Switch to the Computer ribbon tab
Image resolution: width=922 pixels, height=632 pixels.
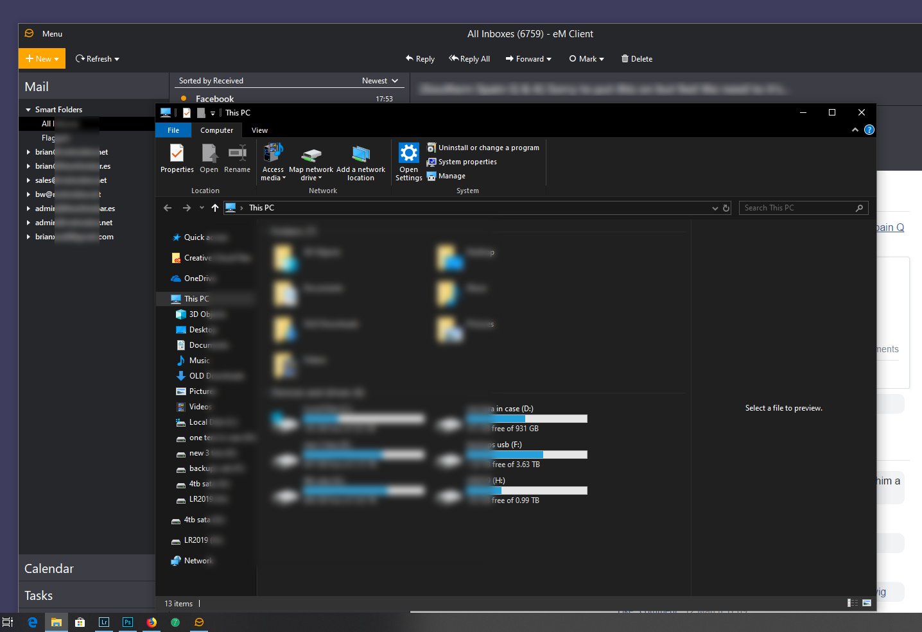(216, 130)
